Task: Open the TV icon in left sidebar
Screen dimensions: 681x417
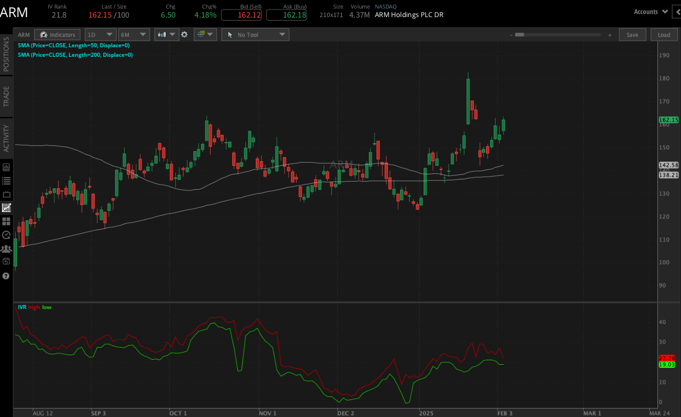Action: point(6,194)
